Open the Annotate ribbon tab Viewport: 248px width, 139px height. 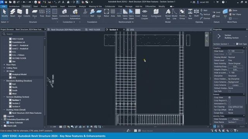click(x=72, y=7)
